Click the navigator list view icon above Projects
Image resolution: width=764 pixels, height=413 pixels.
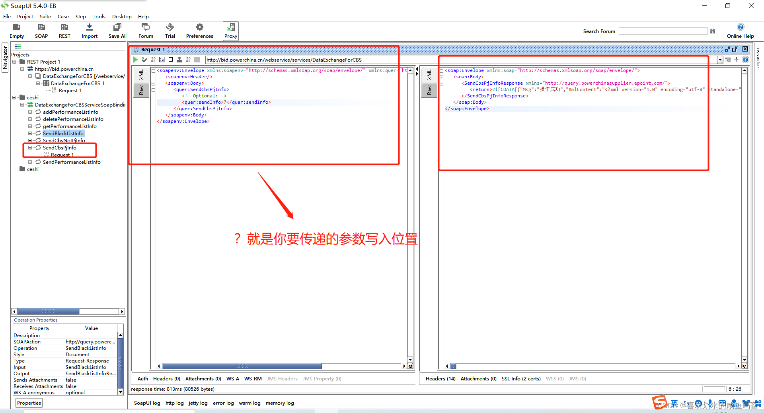pyautogui.click(x=18, y=47)
